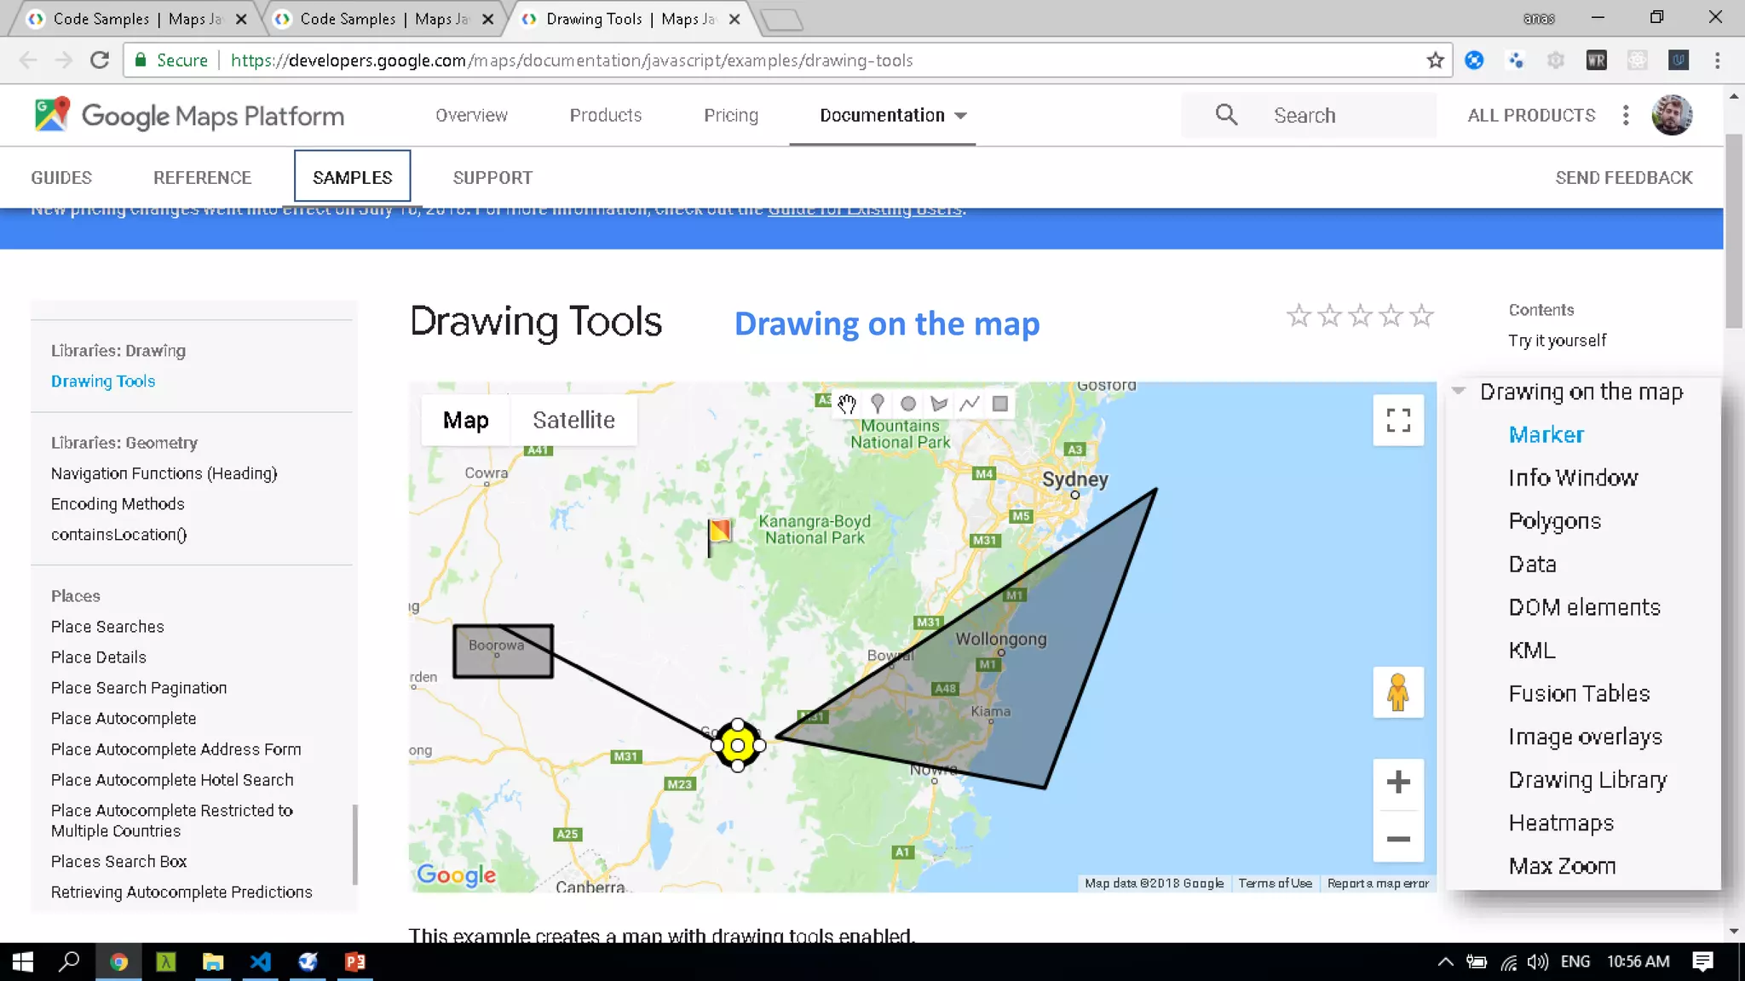Screen dimensions: 1745x981
Task: Bookmark this page with the star icon
Action: tap(1436, 60)
